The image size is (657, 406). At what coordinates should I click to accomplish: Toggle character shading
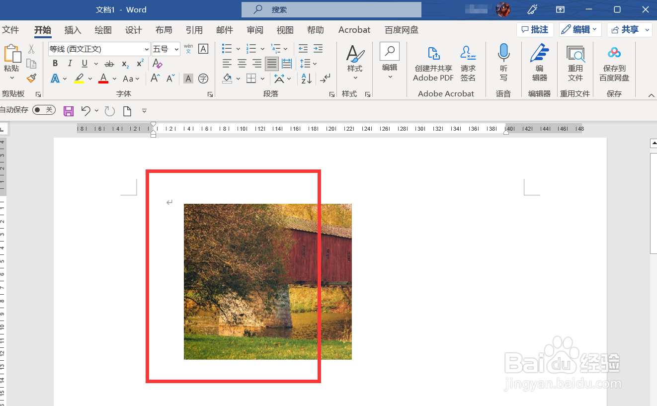pyautogui.click(x=188, y=79)
